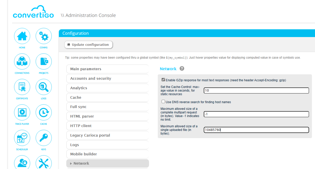Click the Network help question mark

(x=182, y=69)
